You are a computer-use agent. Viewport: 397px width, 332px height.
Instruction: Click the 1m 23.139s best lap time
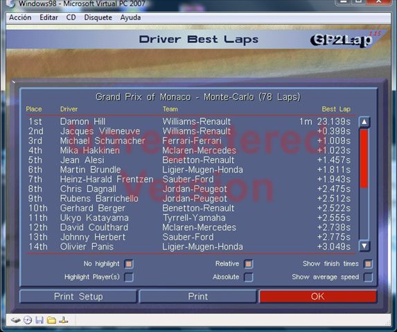click(325, 121)
